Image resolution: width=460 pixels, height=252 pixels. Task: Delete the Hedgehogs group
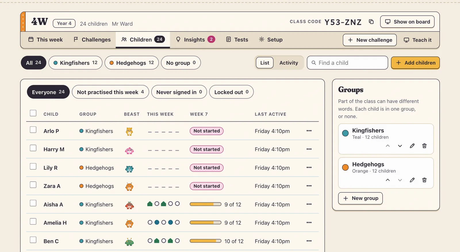424,180
